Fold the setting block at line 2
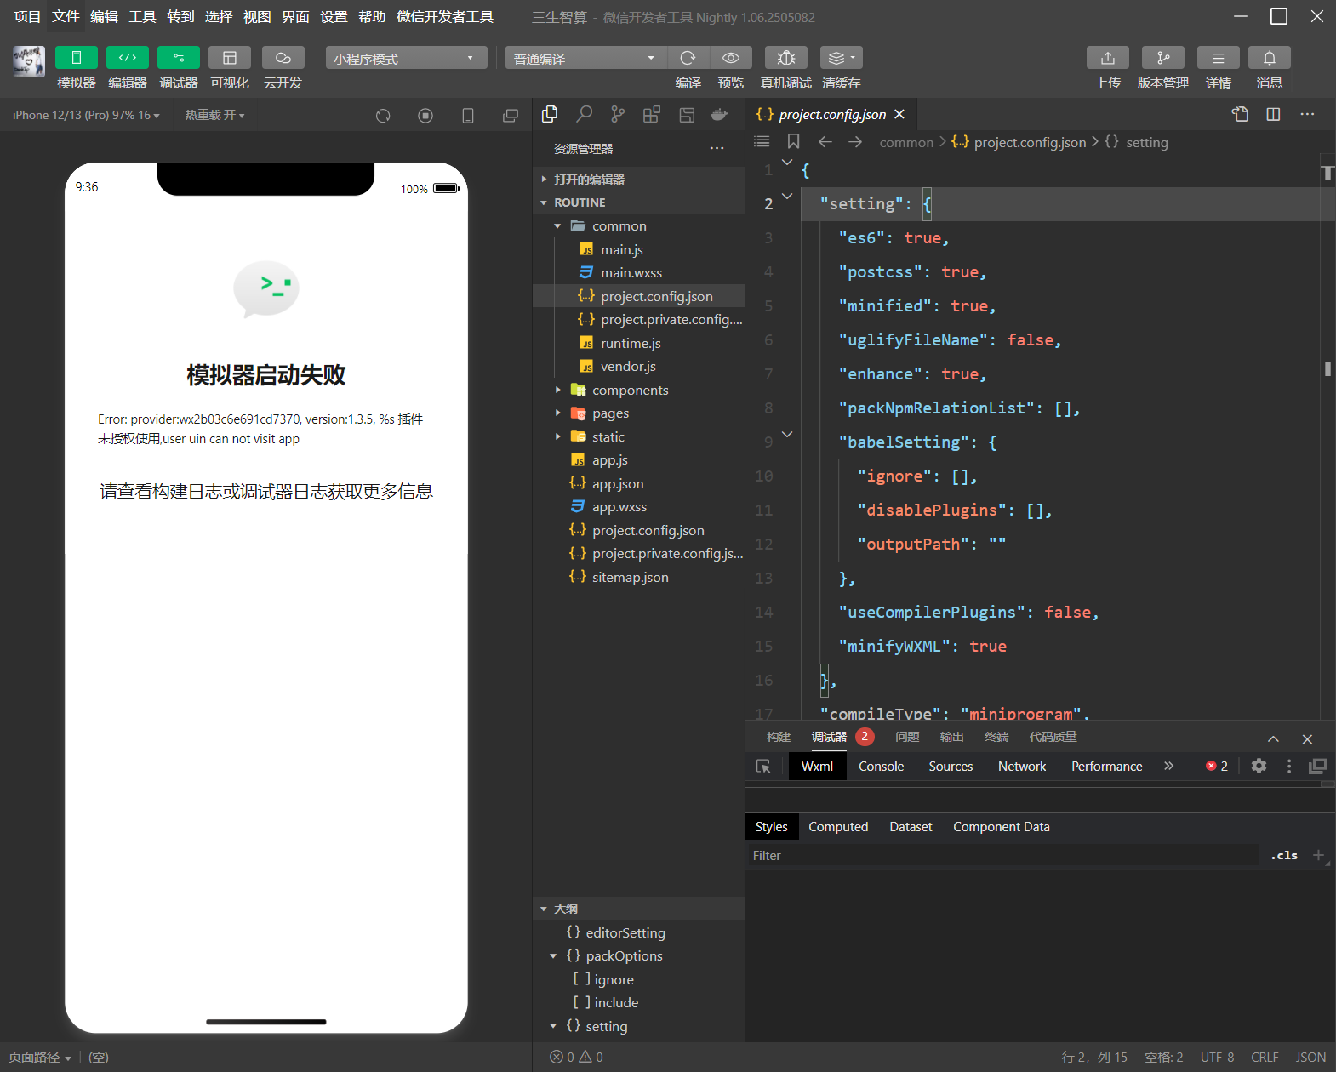The width and height of the screenshot is (1336, 1072). (787, 197)
